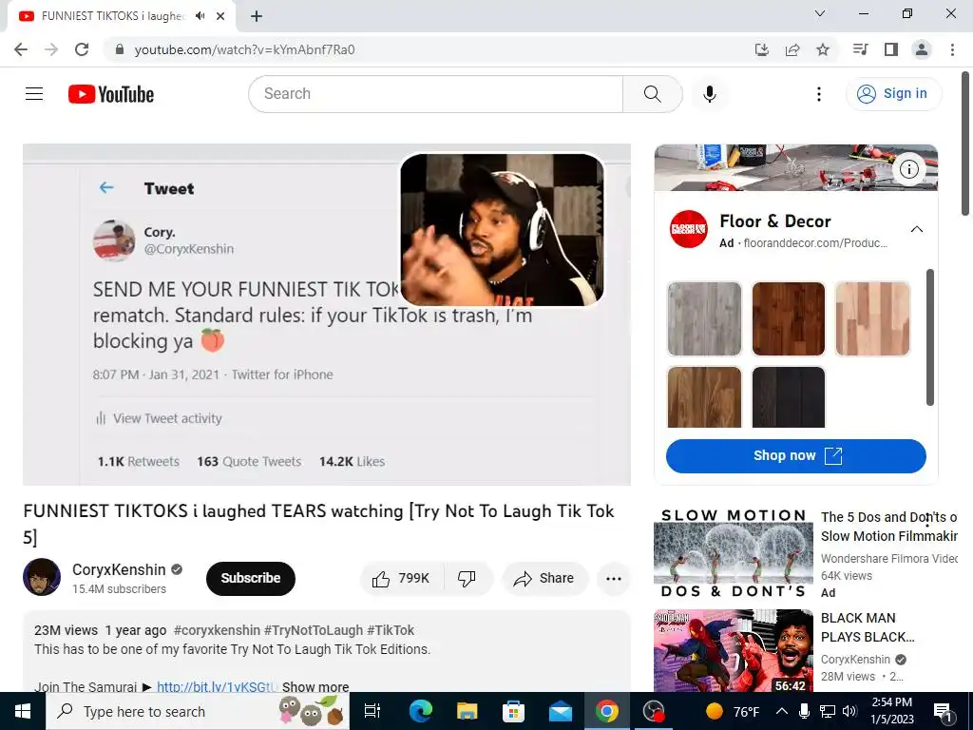This screenshot has height=730, width=973.
Task: Click Windows taskbar search box
Action: tap(198, 711)
